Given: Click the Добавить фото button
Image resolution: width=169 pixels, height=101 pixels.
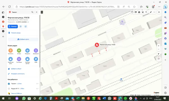Looking at the screenshot, I should (x=23, y=39).
